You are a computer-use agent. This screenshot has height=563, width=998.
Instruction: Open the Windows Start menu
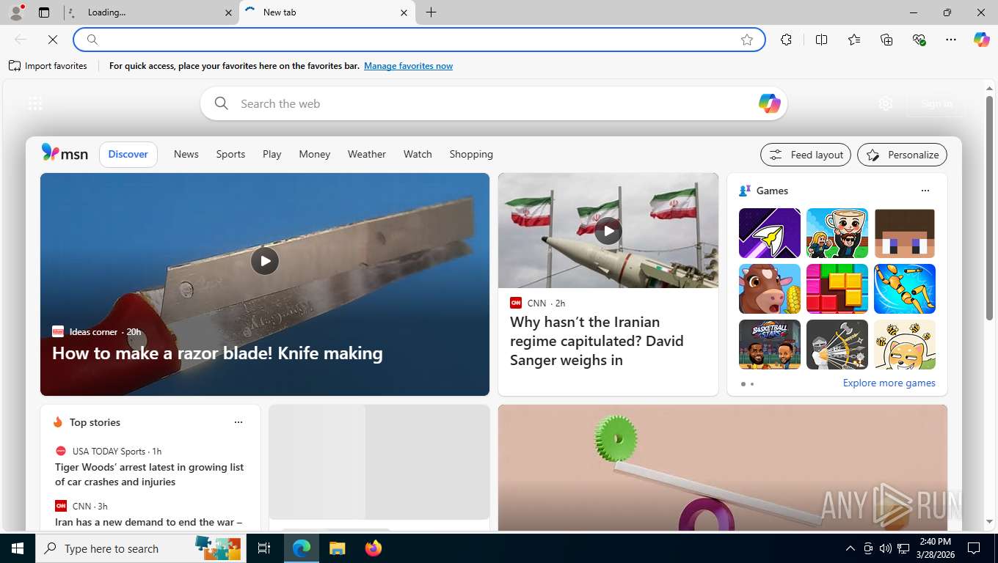18,548
